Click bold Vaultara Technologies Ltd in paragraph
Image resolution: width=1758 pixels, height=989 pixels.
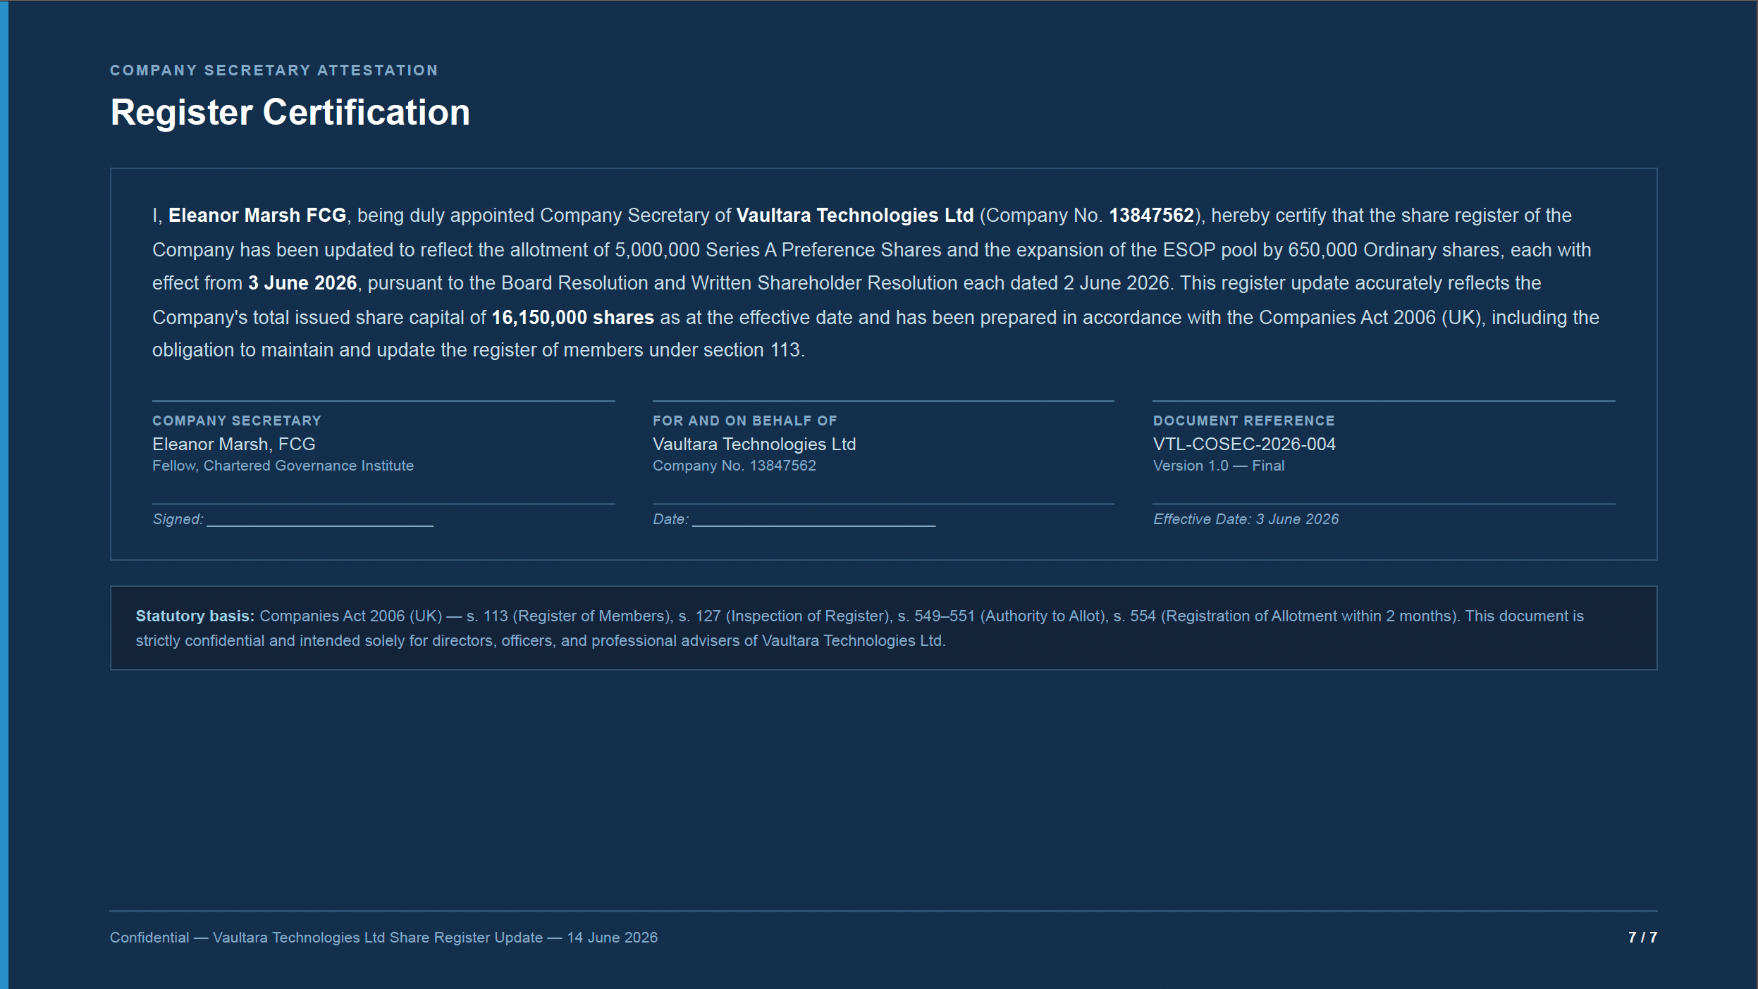[x=855, y=216]
